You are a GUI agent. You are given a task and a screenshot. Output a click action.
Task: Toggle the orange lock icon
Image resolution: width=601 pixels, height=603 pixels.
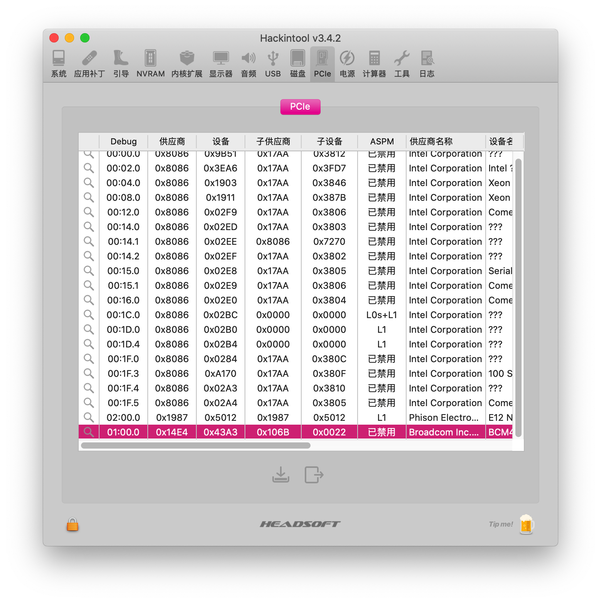72,524
